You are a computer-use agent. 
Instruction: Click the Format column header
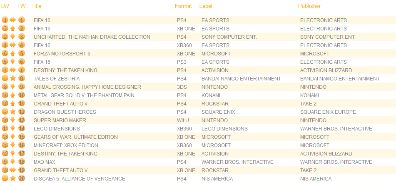coord(183,6)
